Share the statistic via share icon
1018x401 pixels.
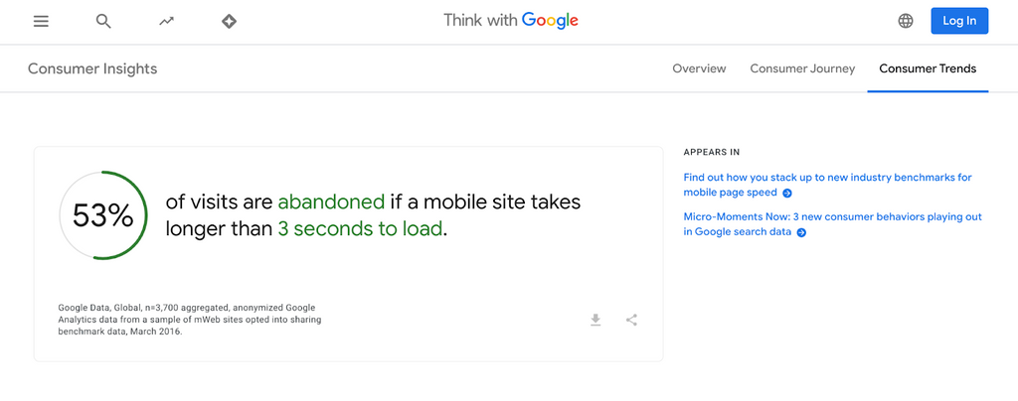pyautogui.click(x=631, y=320)
